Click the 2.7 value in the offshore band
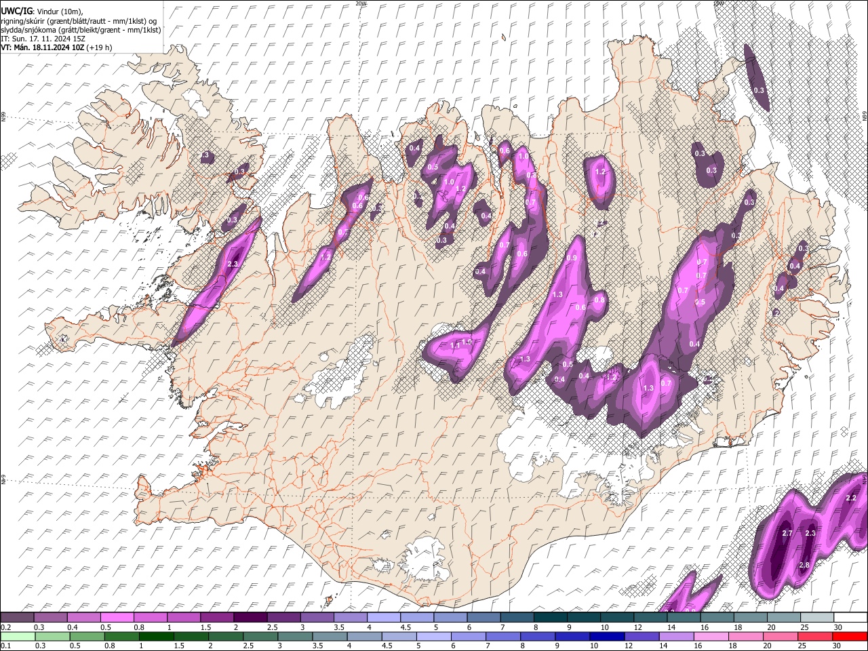Screen dimensions: 868x651 coord(787,534)
